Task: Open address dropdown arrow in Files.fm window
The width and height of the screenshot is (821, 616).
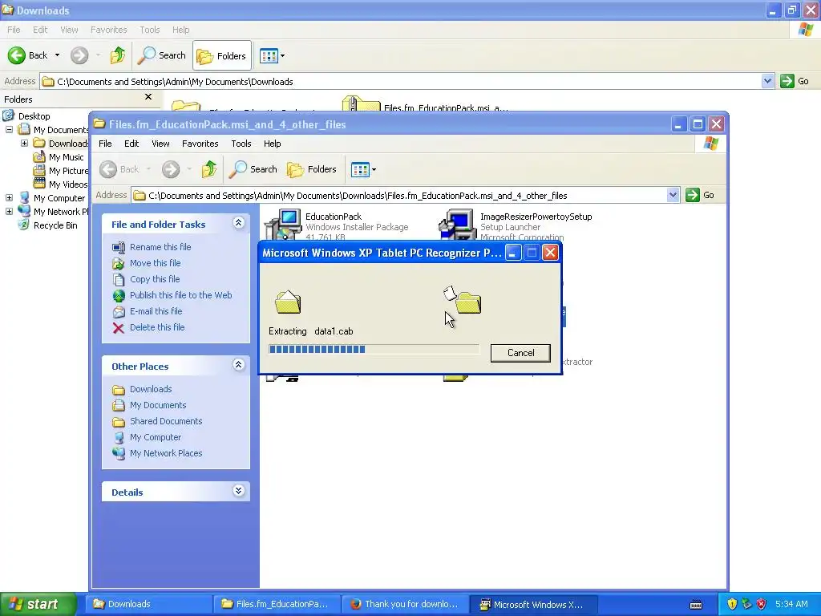Action: point(673,196)
